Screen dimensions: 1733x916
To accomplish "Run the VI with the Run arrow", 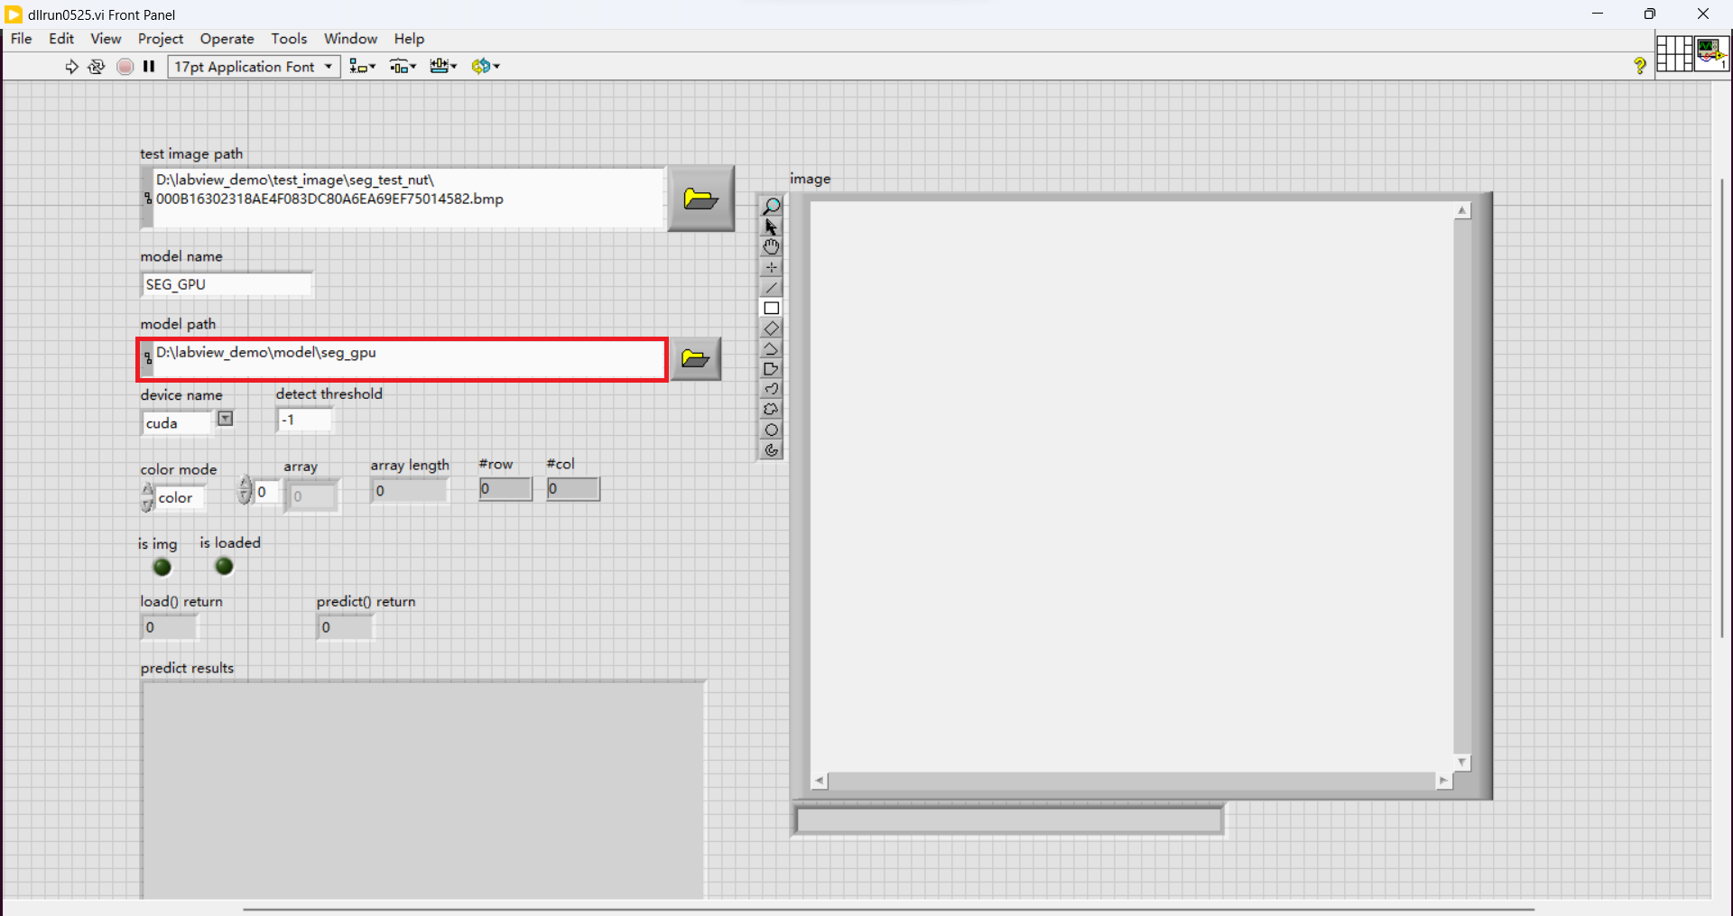I will click(x=71, y=66).
